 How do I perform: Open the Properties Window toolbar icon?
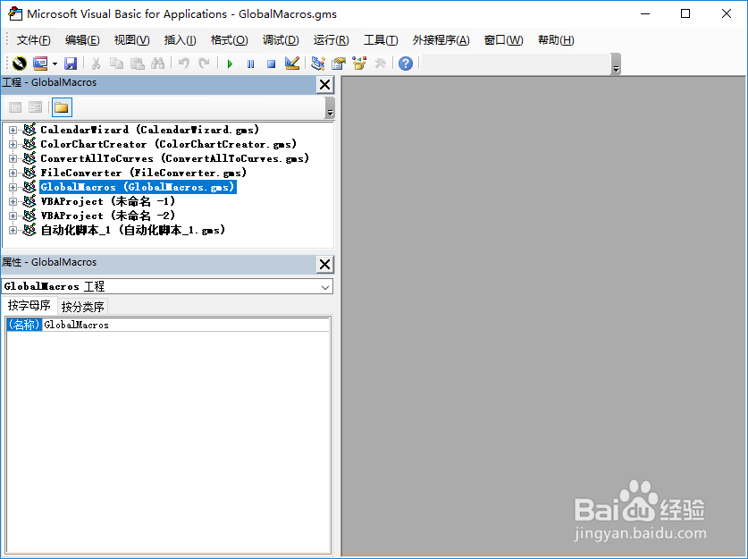pyautogui.click(x=339, y=63)
